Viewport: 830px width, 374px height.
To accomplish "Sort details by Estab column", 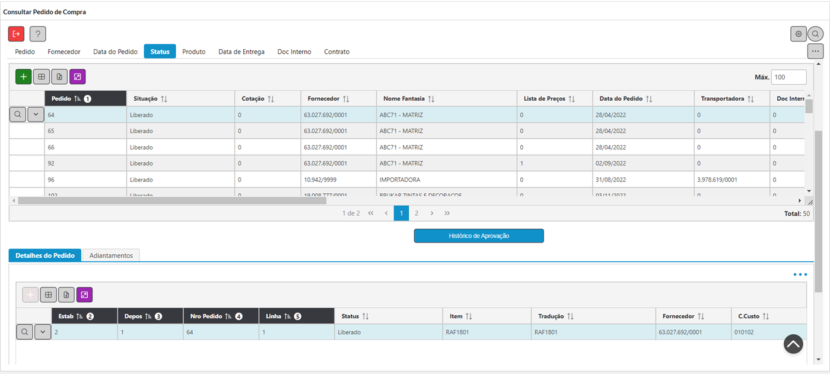I will pos(84,316).
